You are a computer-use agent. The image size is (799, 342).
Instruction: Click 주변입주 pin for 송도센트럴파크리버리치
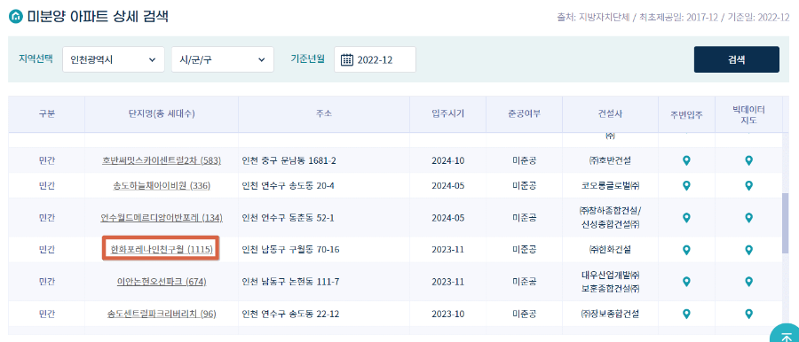click(x=686, y=314)
